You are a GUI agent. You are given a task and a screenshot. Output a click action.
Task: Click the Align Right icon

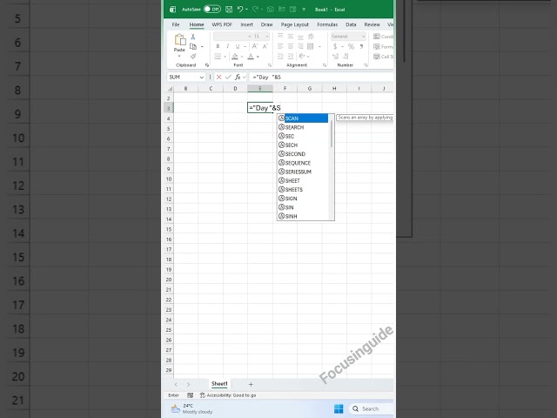[x=300, y=46]
